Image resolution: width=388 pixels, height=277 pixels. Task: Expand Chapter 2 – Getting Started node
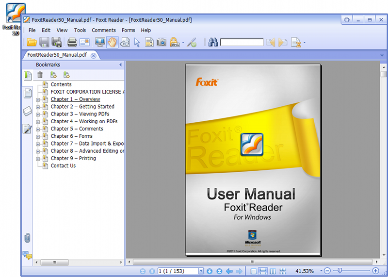(x=38, y=107)
